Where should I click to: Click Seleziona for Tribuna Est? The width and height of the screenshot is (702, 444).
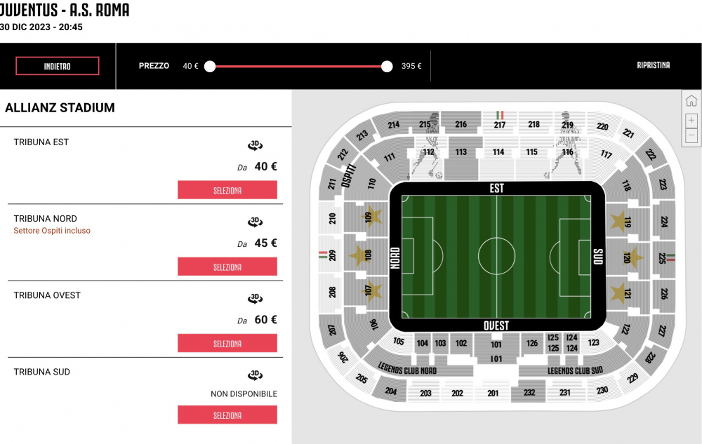pyautogui.click(x=227, y=190)
